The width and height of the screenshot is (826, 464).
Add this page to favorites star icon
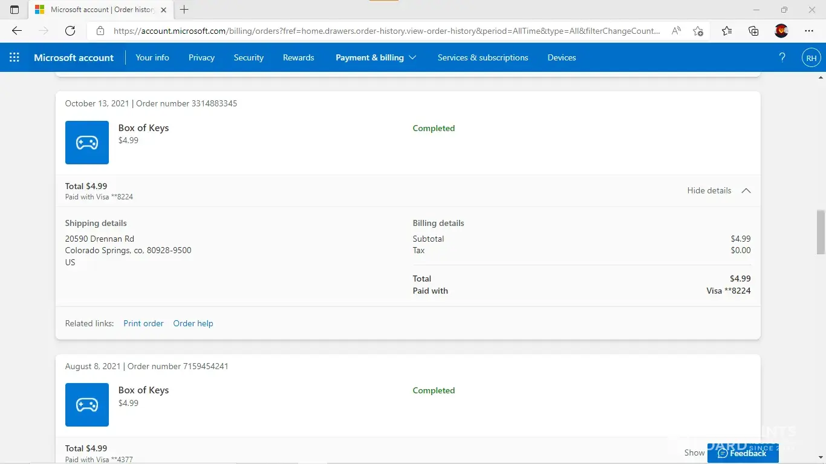(x=698, y=31)
